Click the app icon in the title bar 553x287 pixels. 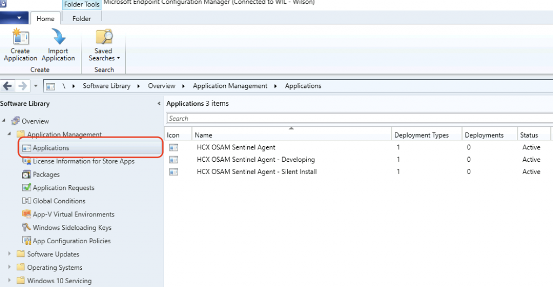coord(3,4)
